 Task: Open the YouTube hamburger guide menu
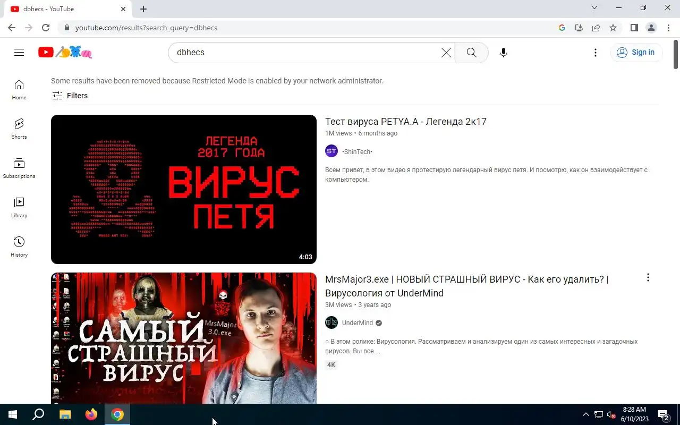click(19, 52)
